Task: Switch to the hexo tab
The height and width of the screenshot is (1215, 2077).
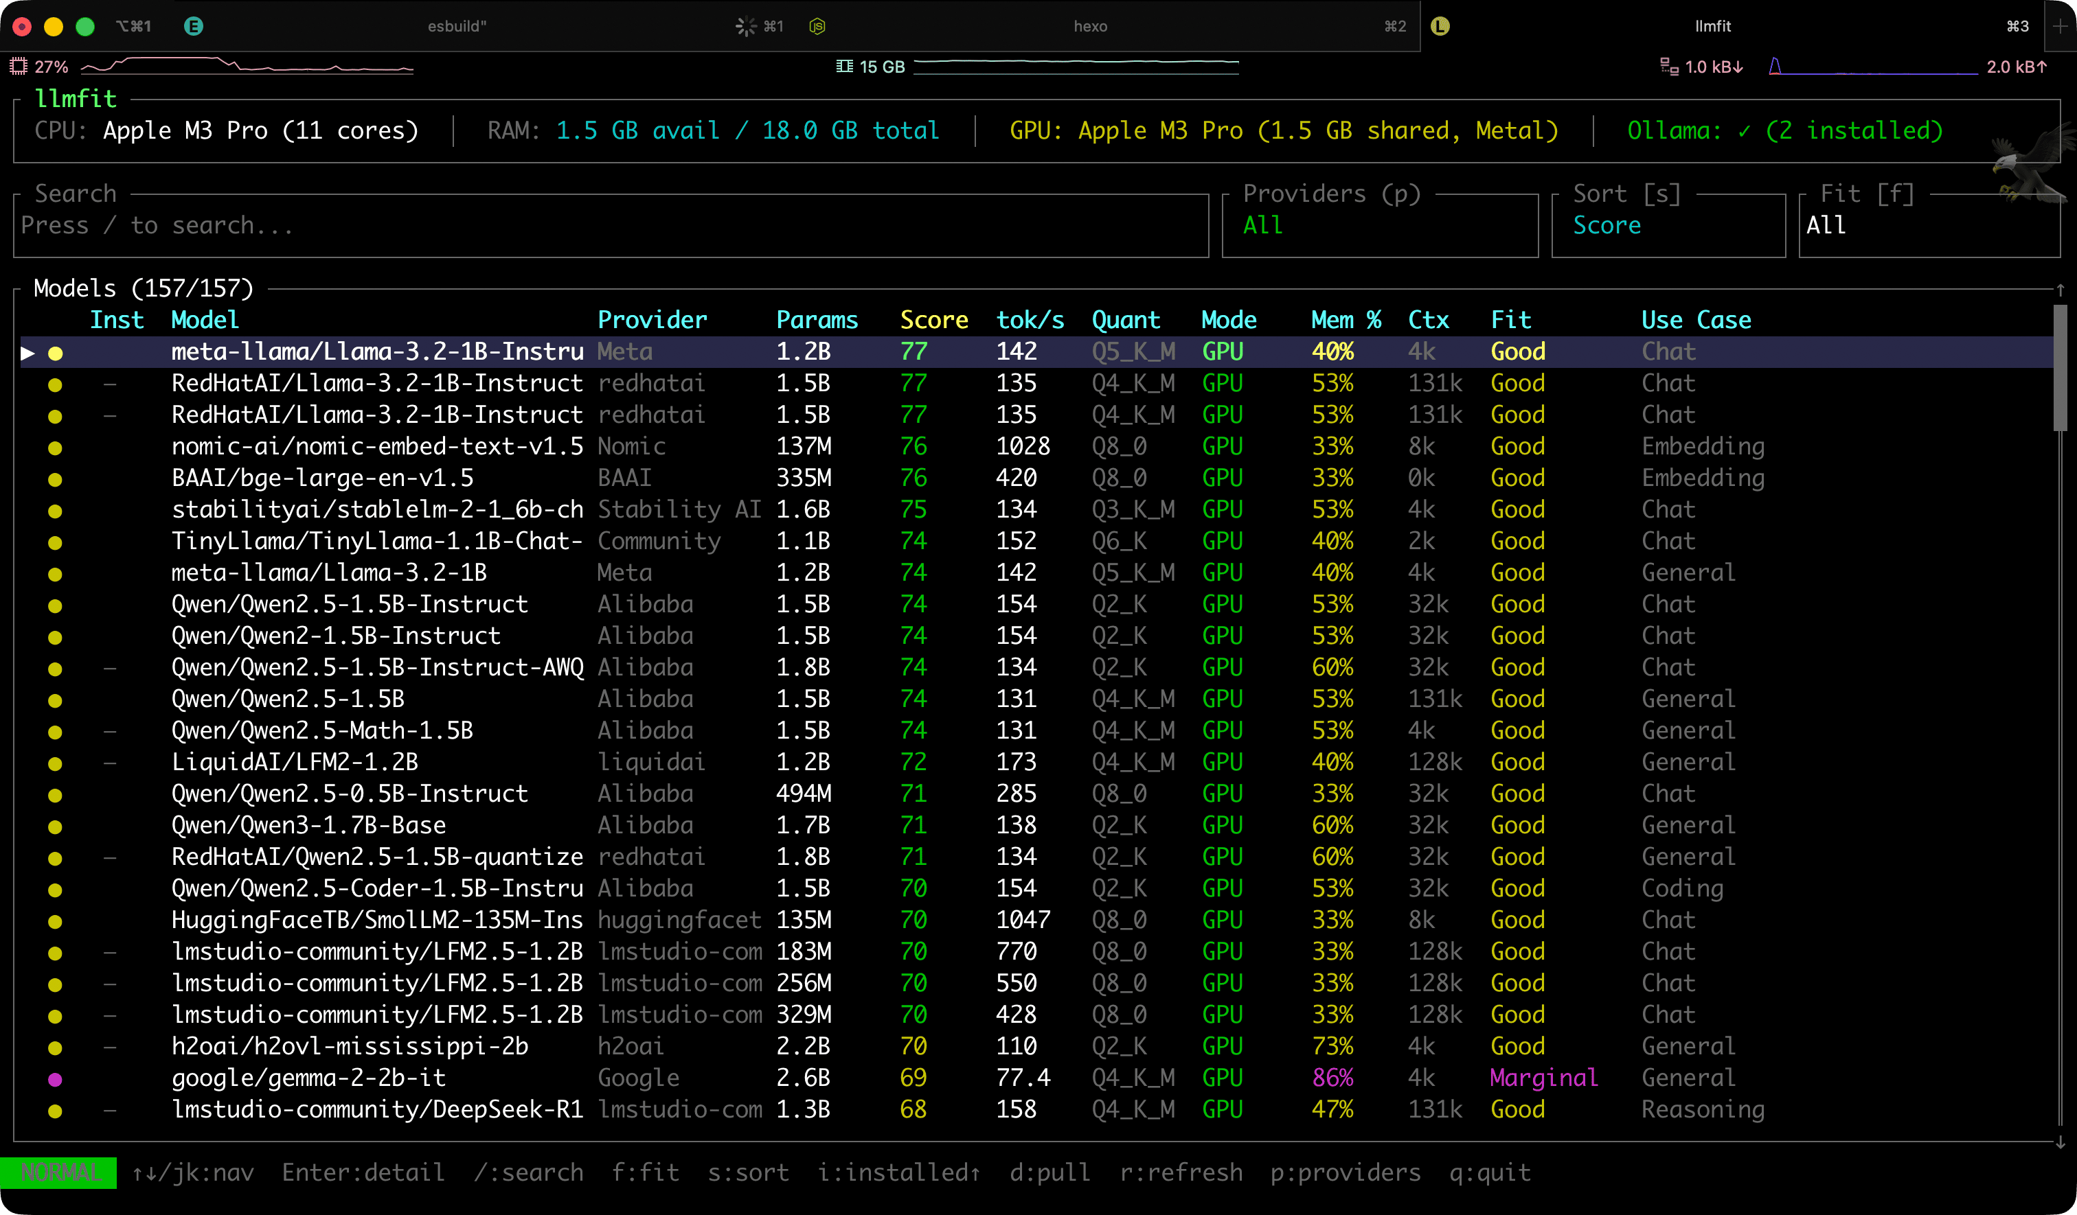Action: 1089,26
